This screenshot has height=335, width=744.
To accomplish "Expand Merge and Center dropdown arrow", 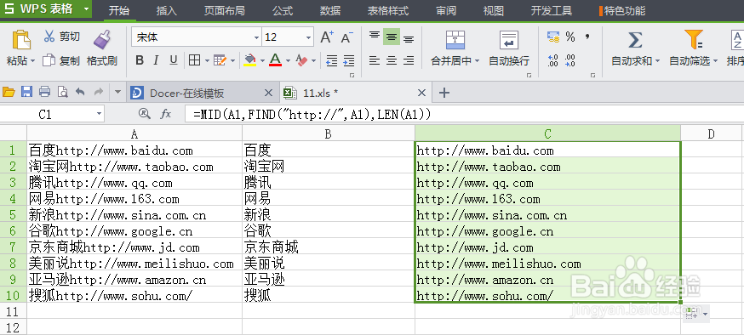I will (x=477, y=61).
